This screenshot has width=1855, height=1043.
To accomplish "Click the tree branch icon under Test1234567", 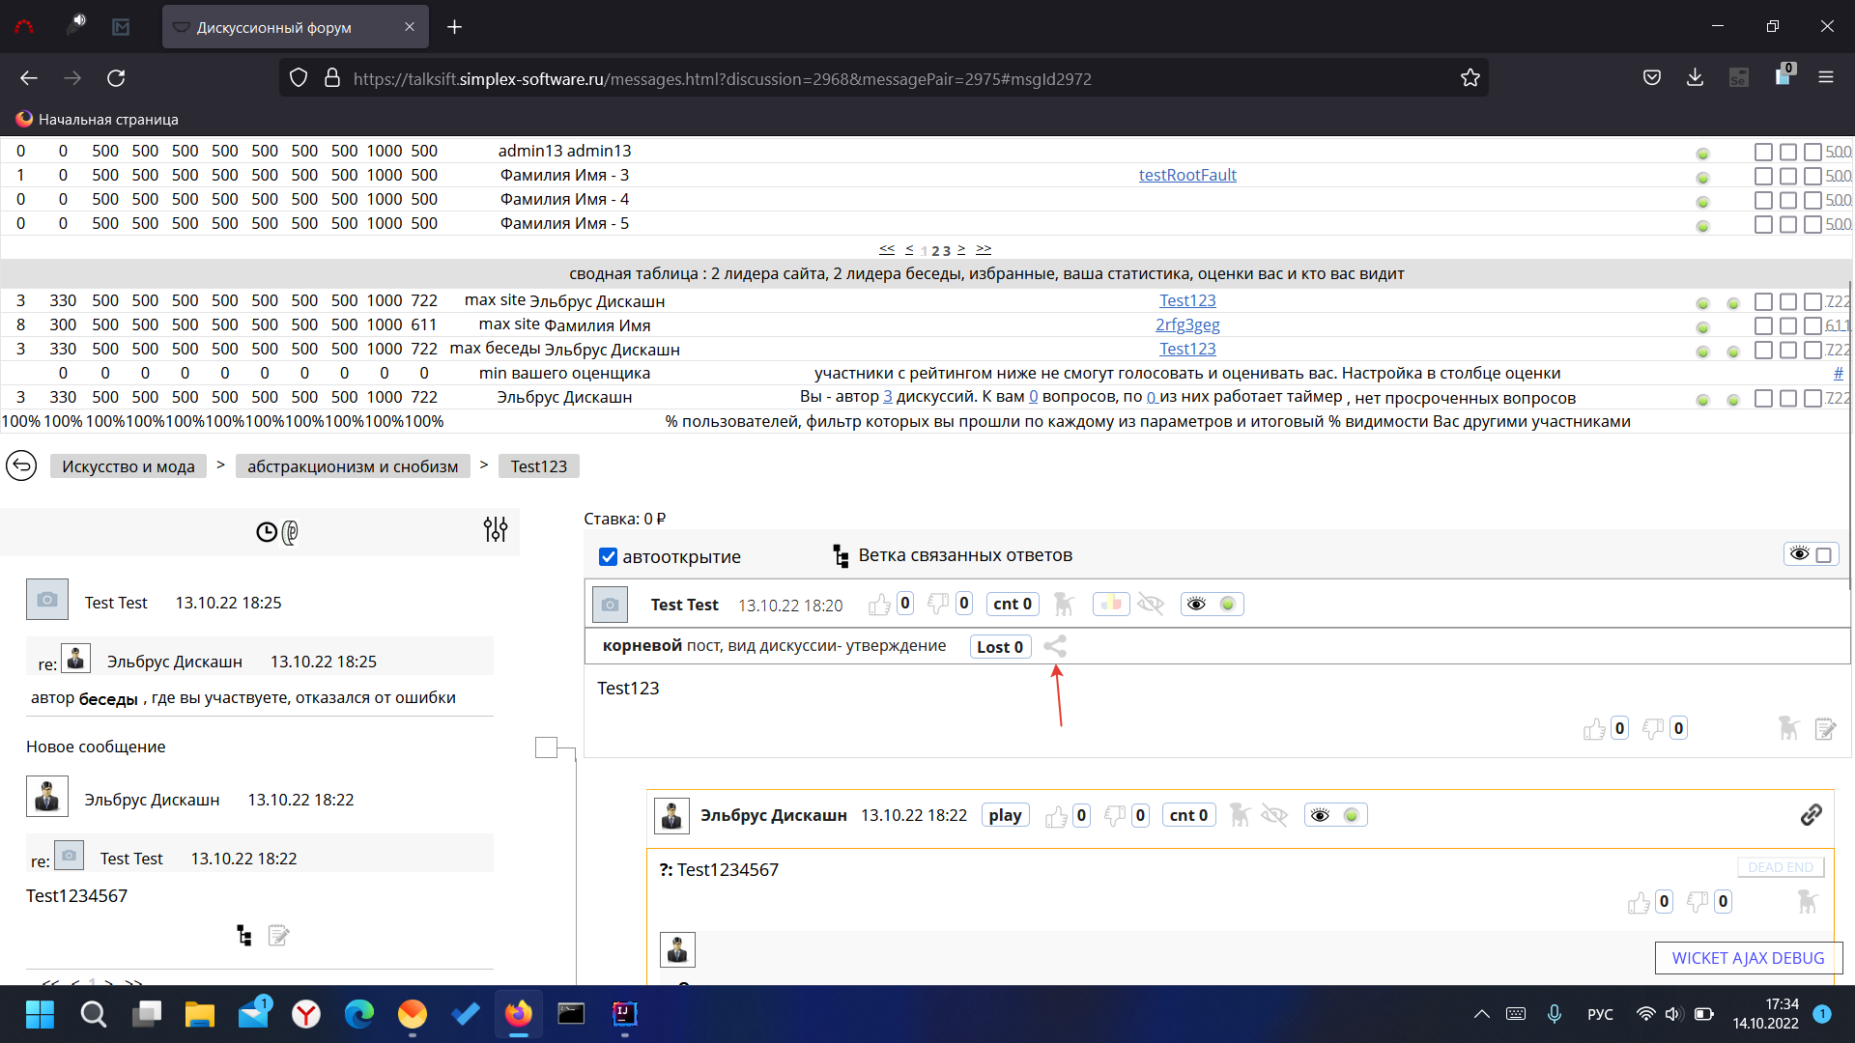I will click(244, 935).
